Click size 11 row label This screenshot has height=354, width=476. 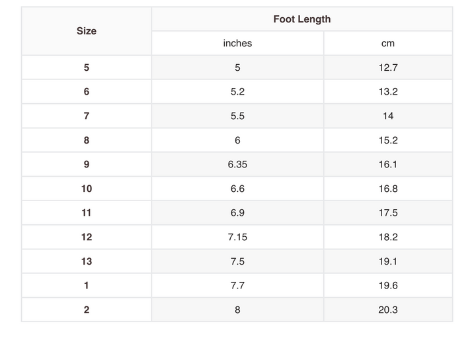[87, 213]
